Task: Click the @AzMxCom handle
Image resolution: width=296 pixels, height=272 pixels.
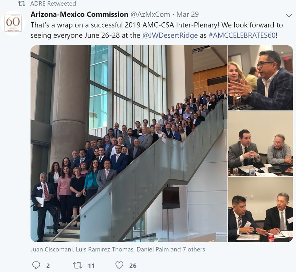Action: click(x=150, y=14)
